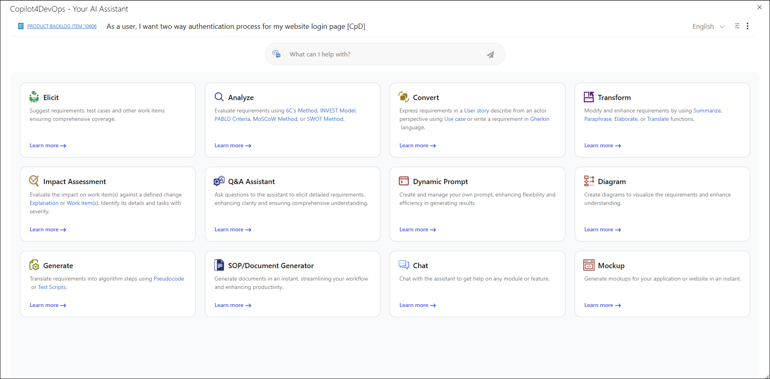Open the settings sliders icon near language
The width and height of the screenshot is (770, 379).
pyautogui.click(x=737, y=26)
